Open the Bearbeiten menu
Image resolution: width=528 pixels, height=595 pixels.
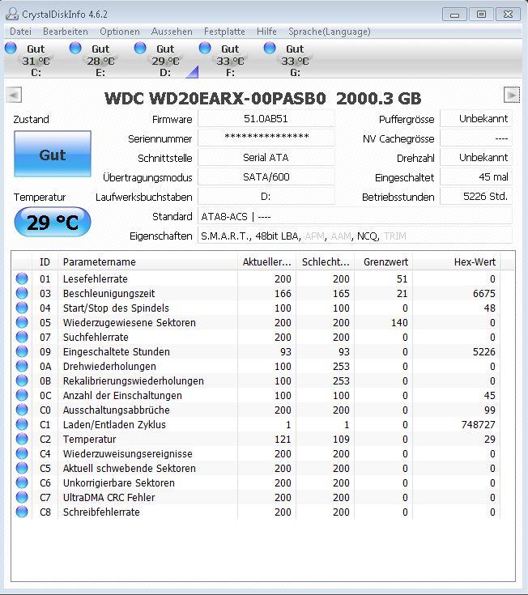(x=66, y=32)
